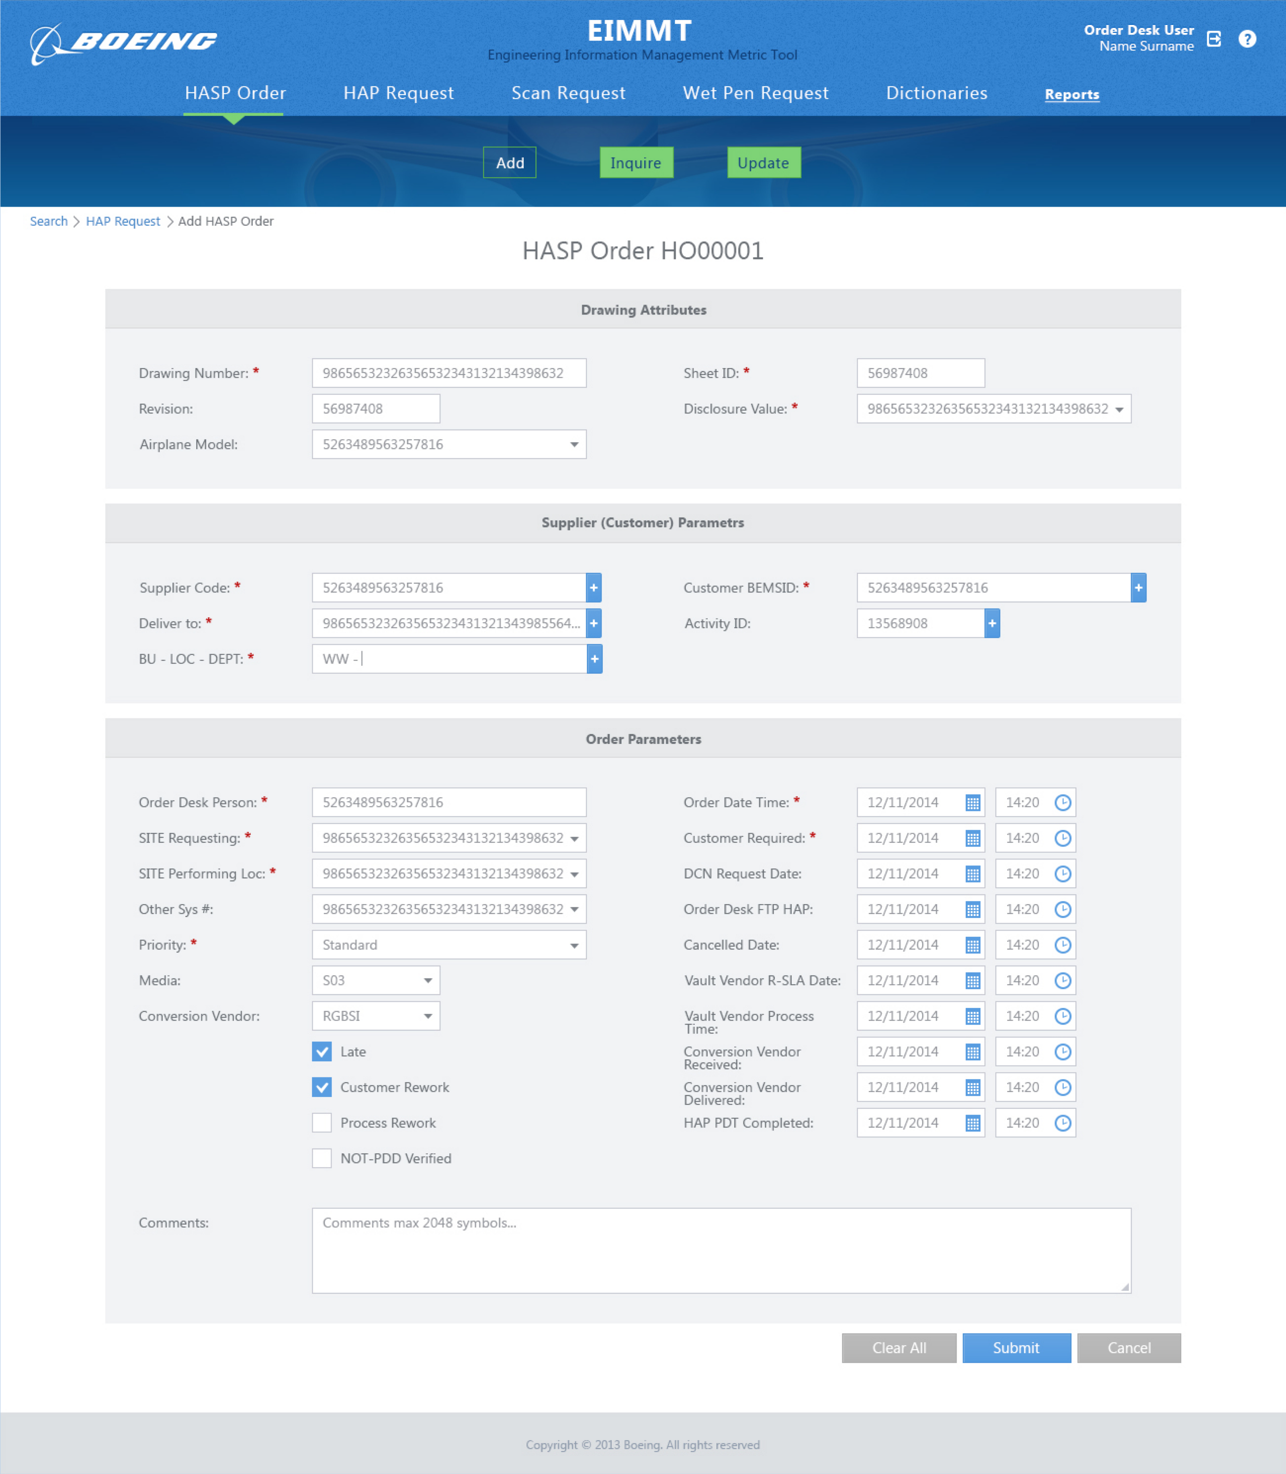Click plus icon next to Supplier Code
Image resolution: width=1286 pixels, height=1474 pixels.
(594, 588)
